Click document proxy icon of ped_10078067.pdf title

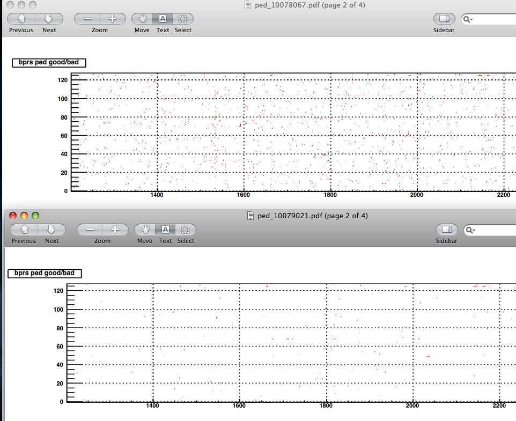coord(248,5)
